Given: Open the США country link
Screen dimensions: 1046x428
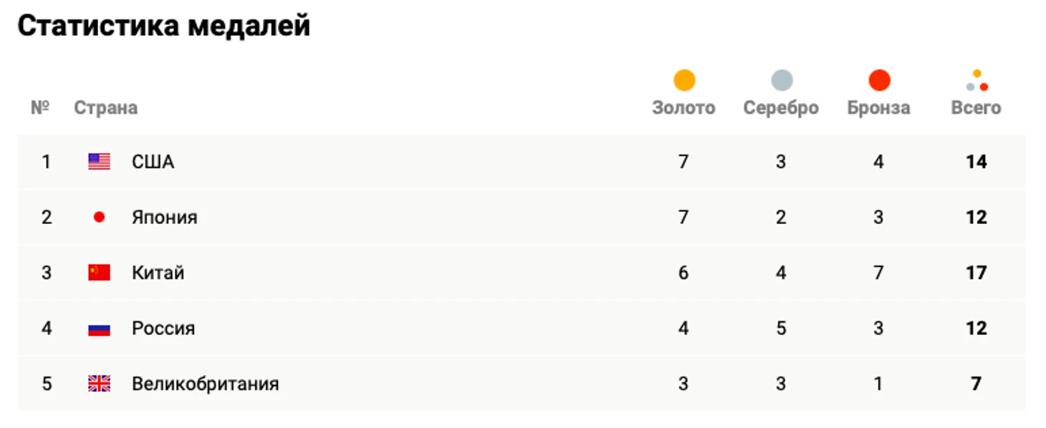Looking at the screenshot, I should click(x=153, y=162).
